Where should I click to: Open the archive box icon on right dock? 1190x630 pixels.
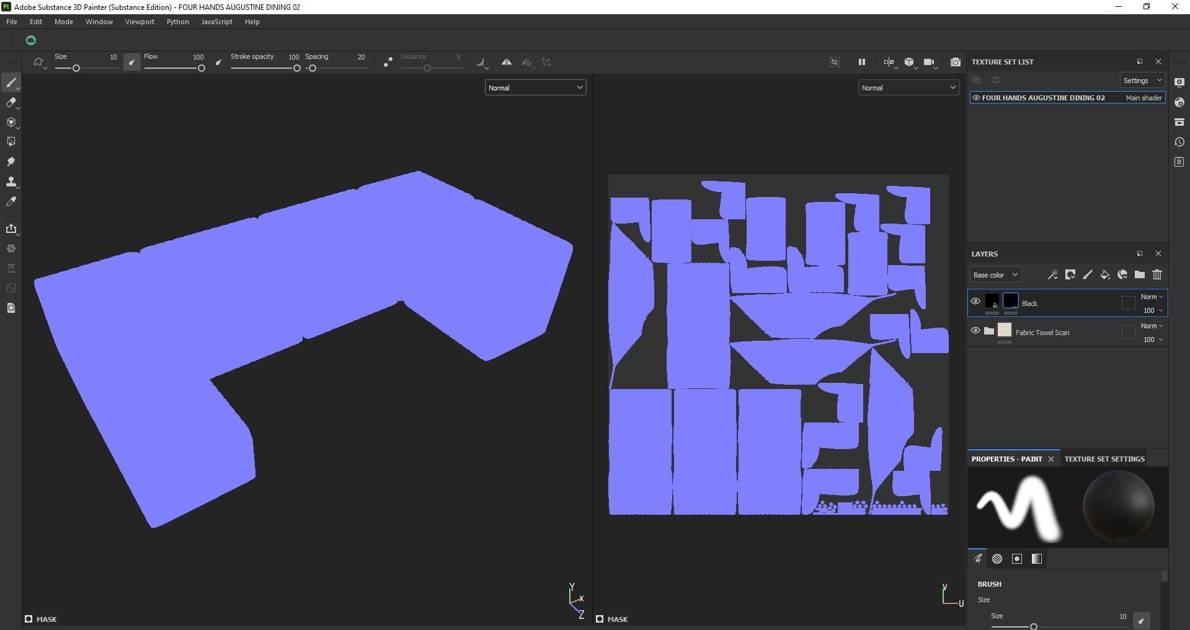point(1179,122)
